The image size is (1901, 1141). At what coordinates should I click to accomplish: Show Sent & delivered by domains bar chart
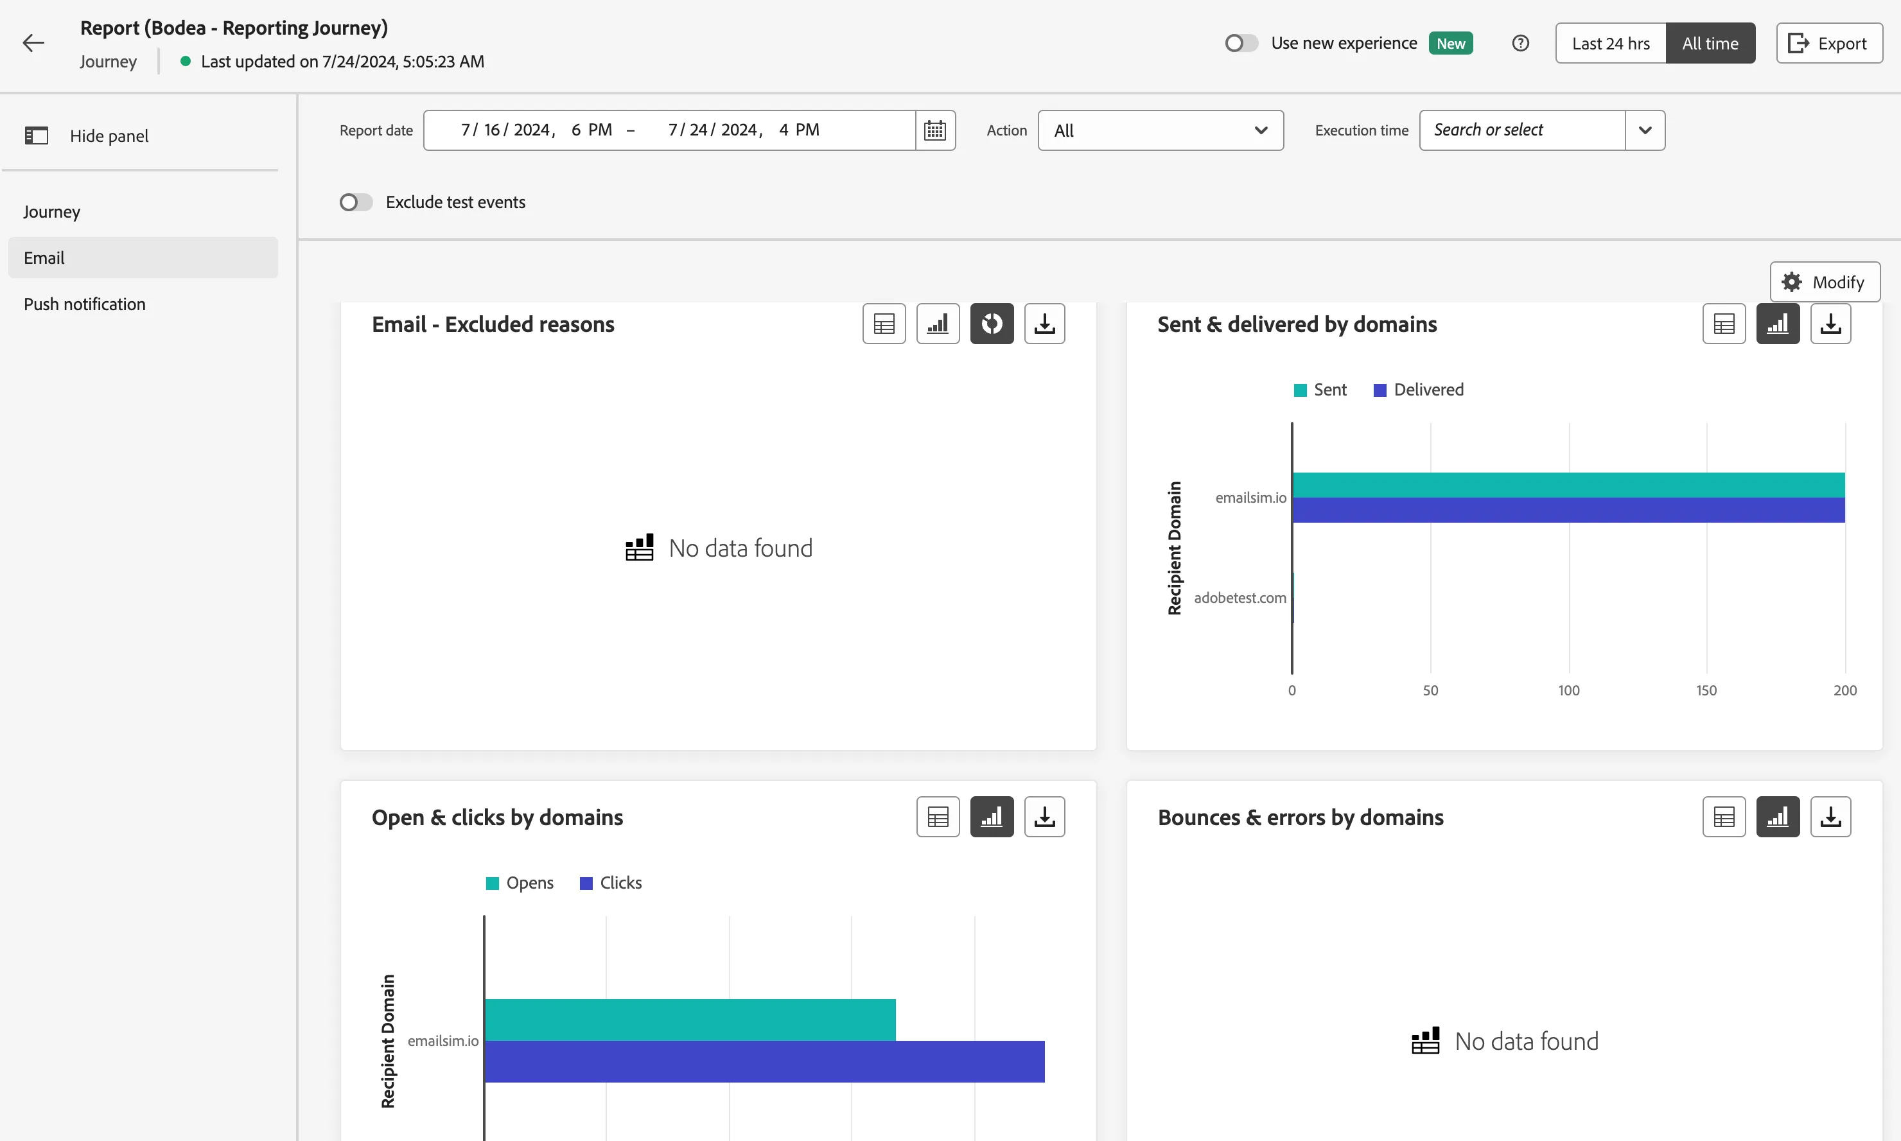point(1777,324)
